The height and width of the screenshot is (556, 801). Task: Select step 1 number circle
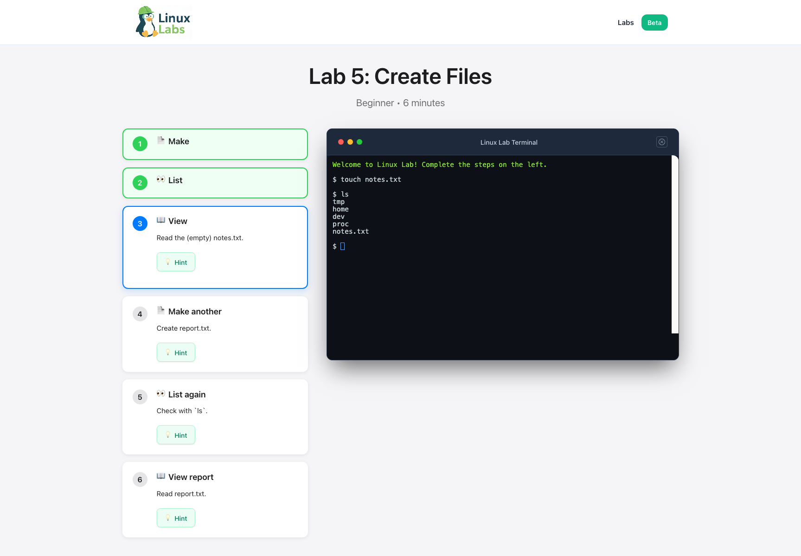140,144
